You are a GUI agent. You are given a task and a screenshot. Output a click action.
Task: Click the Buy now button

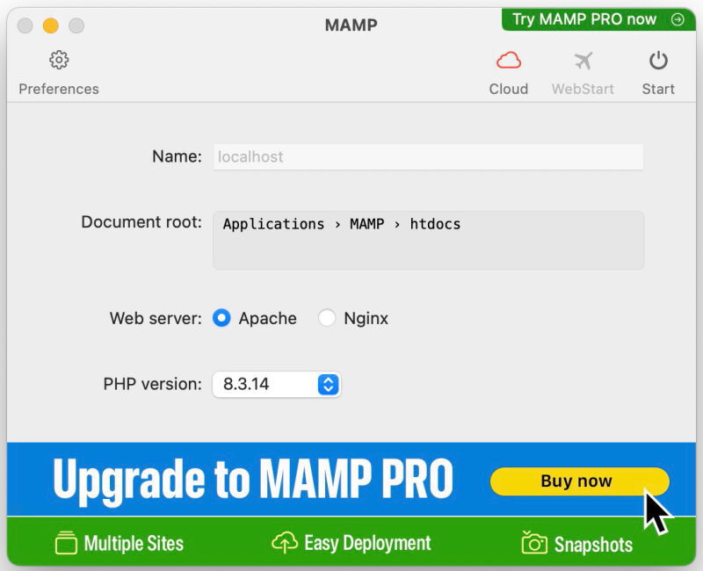click(580, 481)
